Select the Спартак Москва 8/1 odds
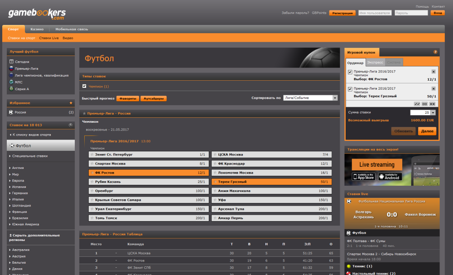 (149, 164)
